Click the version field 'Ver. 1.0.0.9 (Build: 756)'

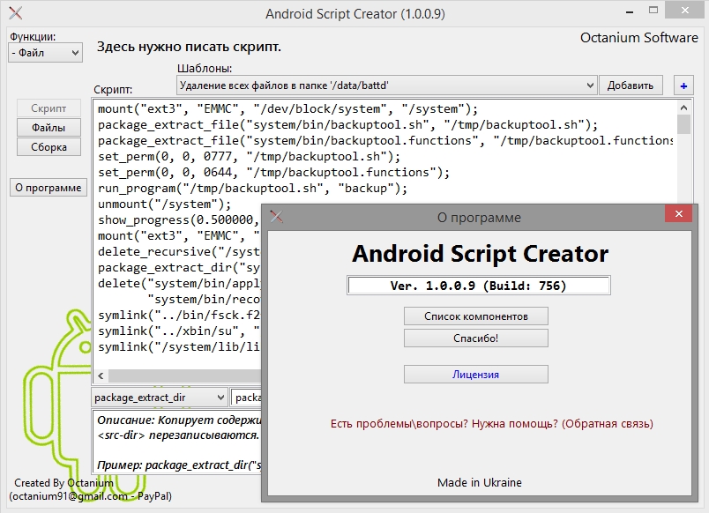click(x=478, y=286)
